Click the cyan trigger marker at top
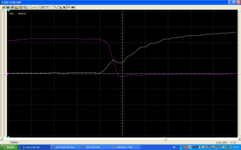This screenshot has width=241, height=150. [x=9, y=11]
